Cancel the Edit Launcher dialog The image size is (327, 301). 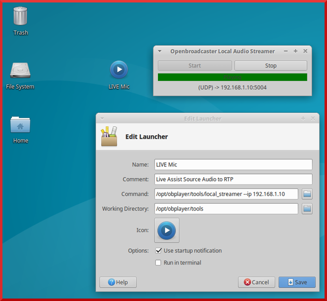(x=256, y=282)
